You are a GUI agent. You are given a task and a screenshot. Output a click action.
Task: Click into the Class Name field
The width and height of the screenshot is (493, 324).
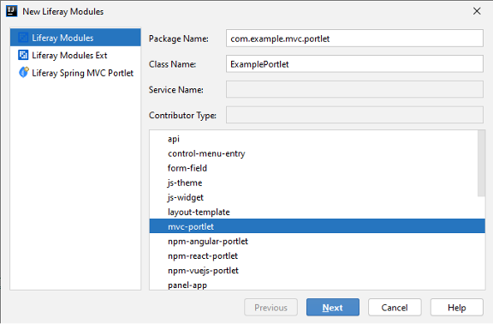click(354, 64)
